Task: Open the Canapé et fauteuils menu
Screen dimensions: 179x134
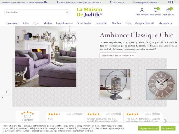Action: [x=145, y=23]
